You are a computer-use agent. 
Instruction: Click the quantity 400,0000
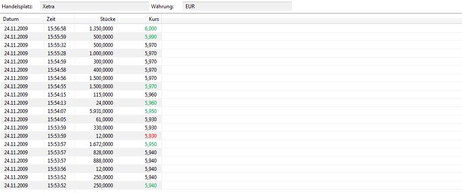pyautogui.click(x=103, y=70)
